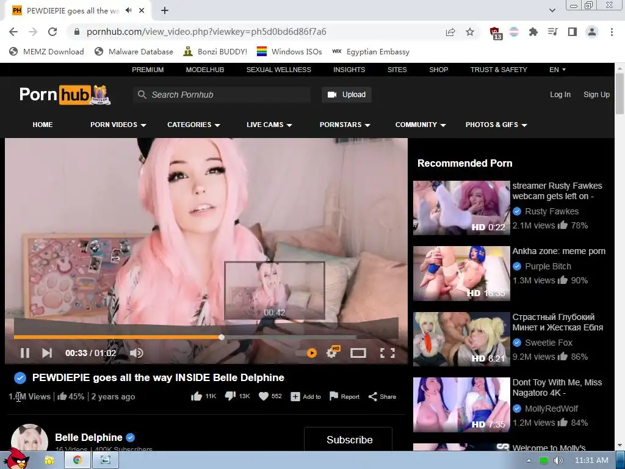Bookmark this page with the star icon
This screenshot has height=469, width=625.
click(x=470, y=32)
